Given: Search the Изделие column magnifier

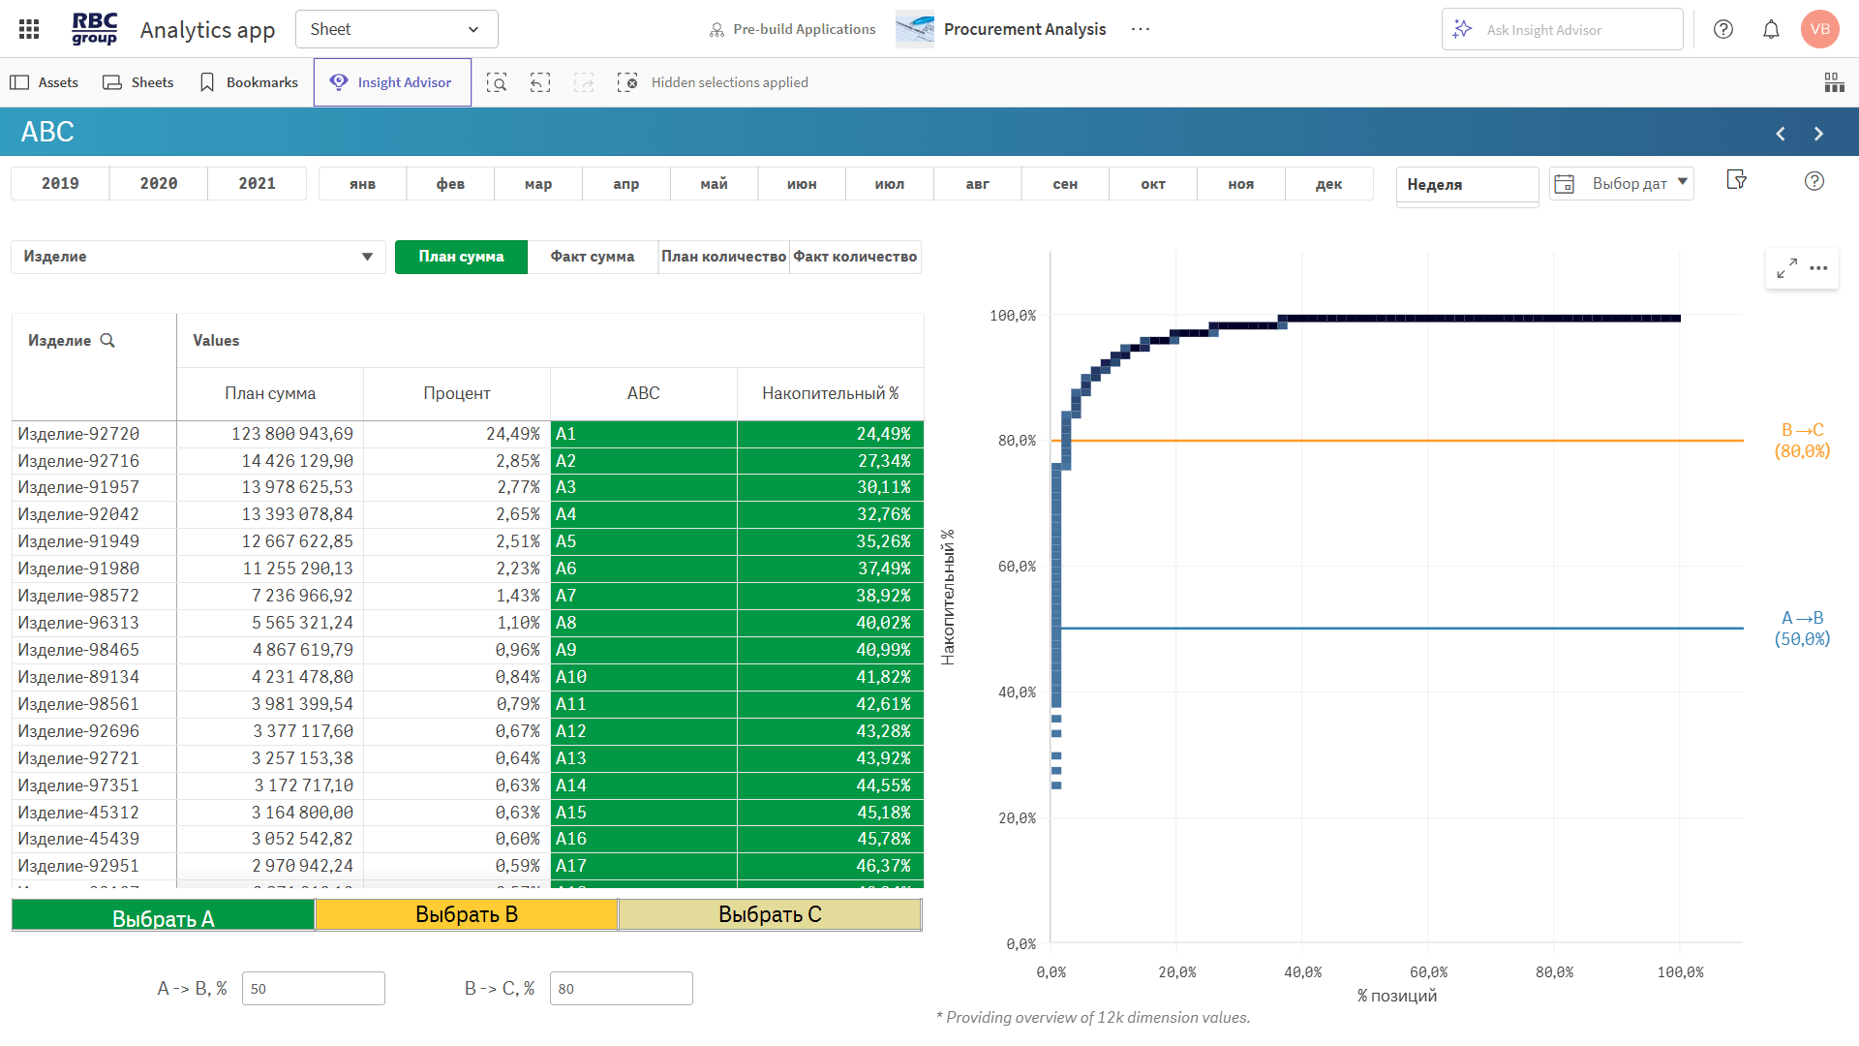Looking at the screenshot, I should [x=107, y=340].
